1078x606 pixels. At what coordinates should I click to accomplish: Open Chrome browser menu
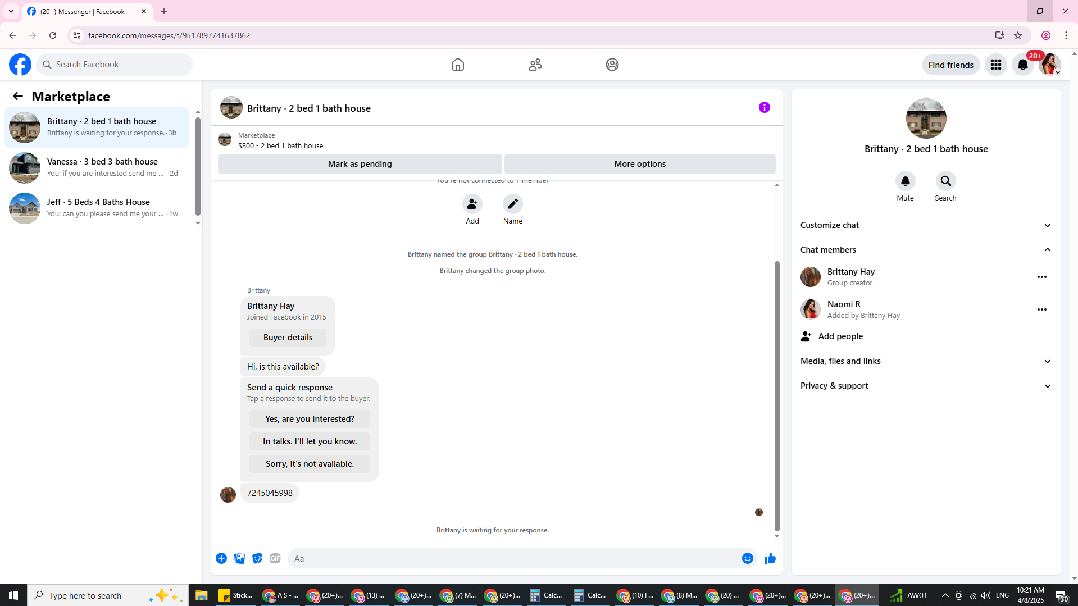click(1066, 35)
